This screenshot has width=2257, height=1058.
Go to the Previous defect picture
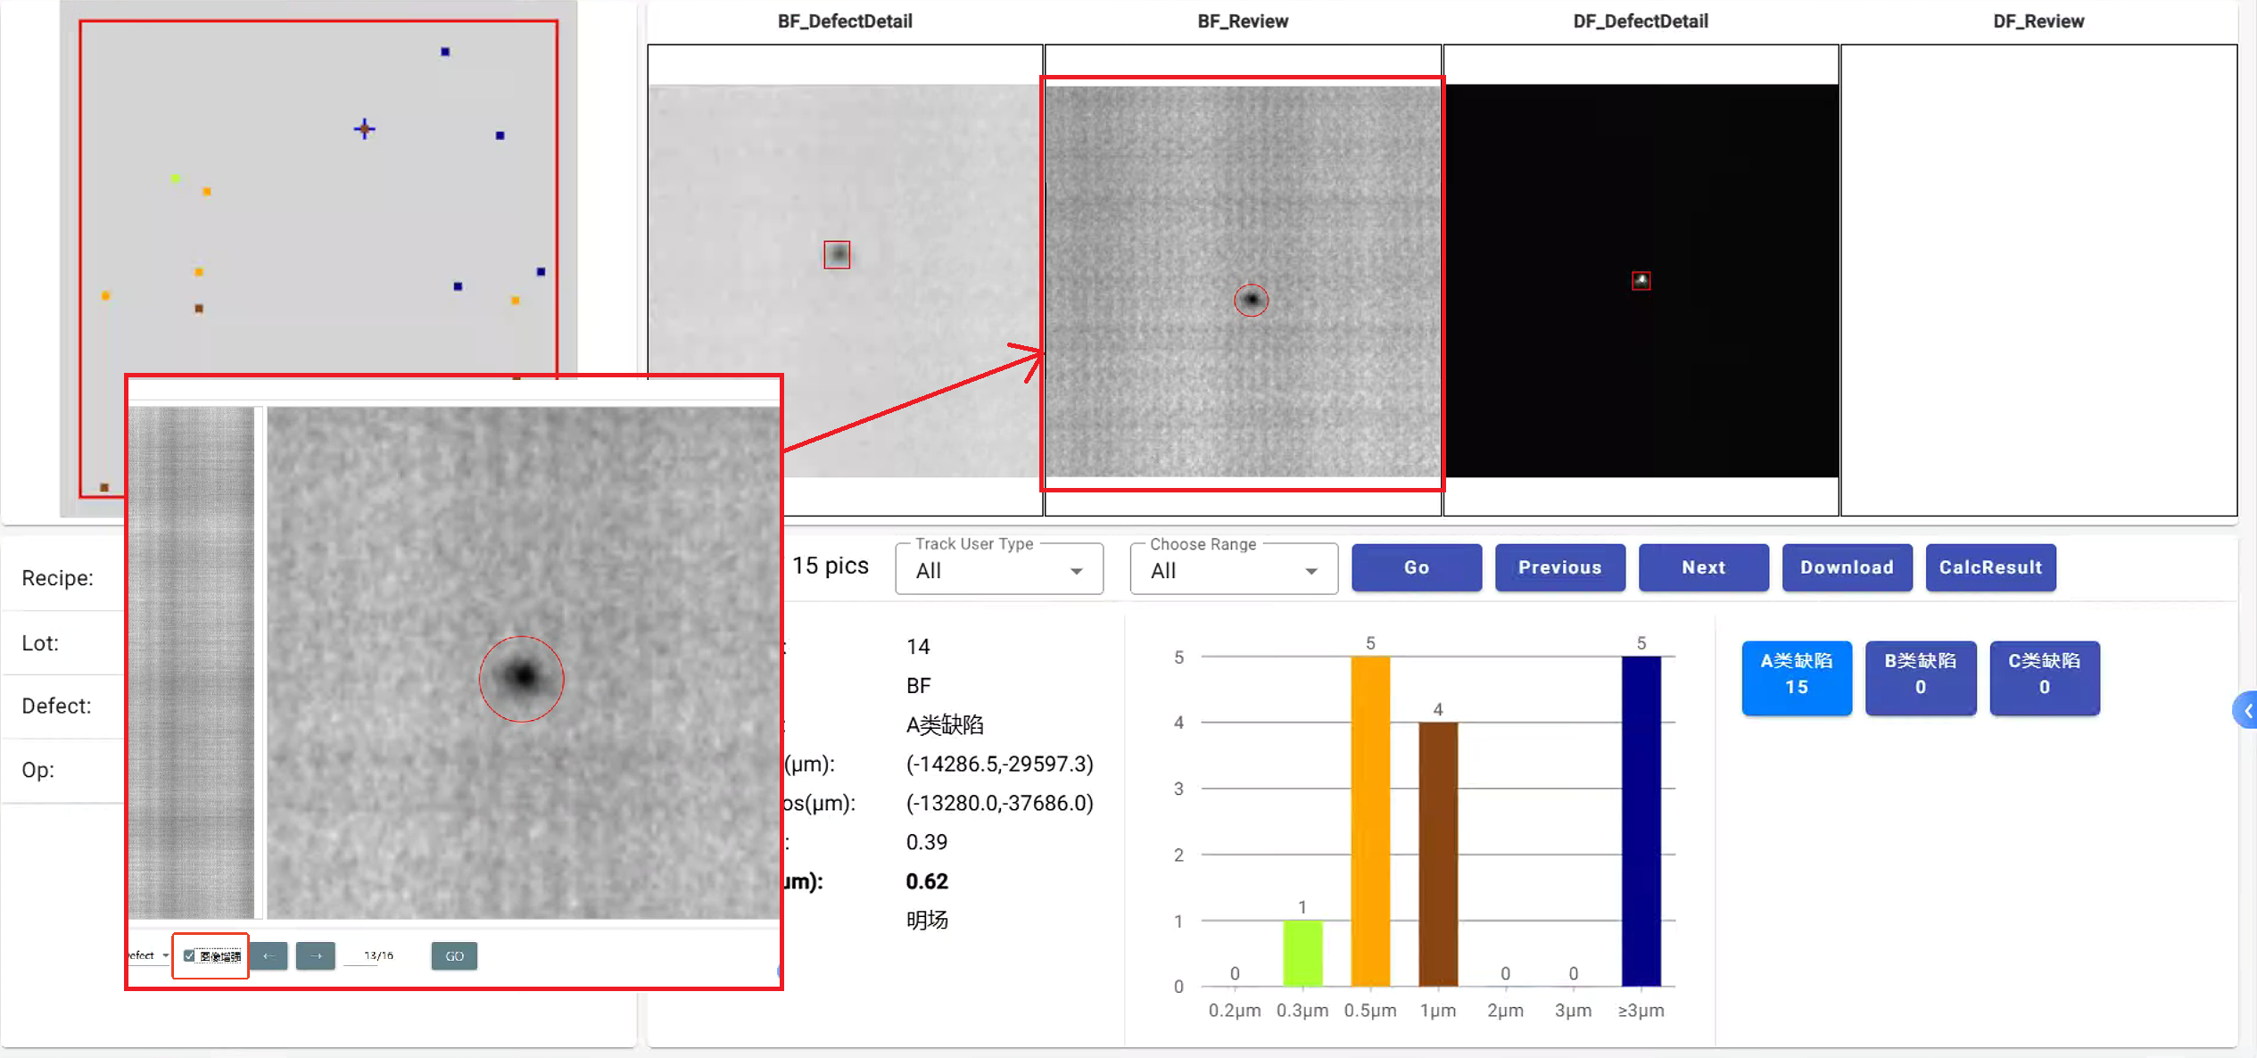1559,567
